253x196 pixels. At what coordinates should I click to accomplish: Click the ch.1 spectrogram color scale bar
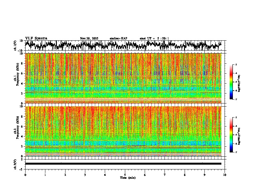(231, 82)
